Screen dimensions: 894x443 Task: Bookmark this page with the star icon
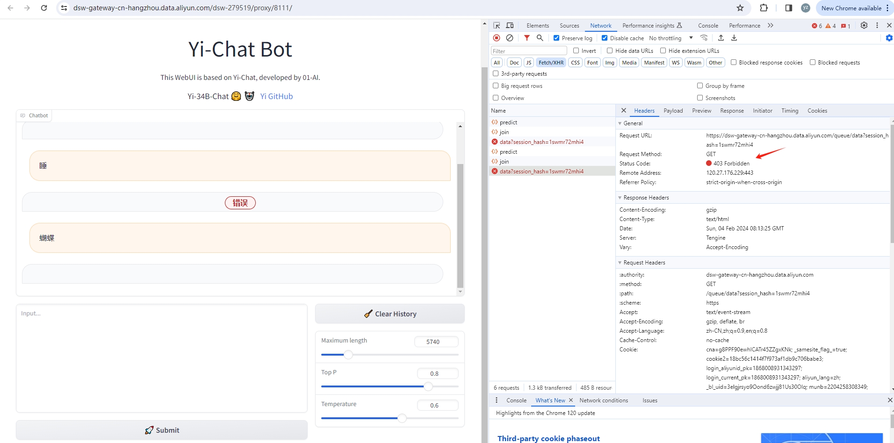tap(740, 8)
